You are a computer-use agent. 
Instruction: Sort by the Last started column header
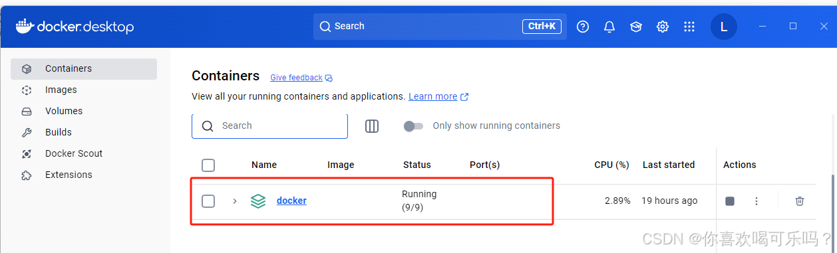(x=669, y=165)
